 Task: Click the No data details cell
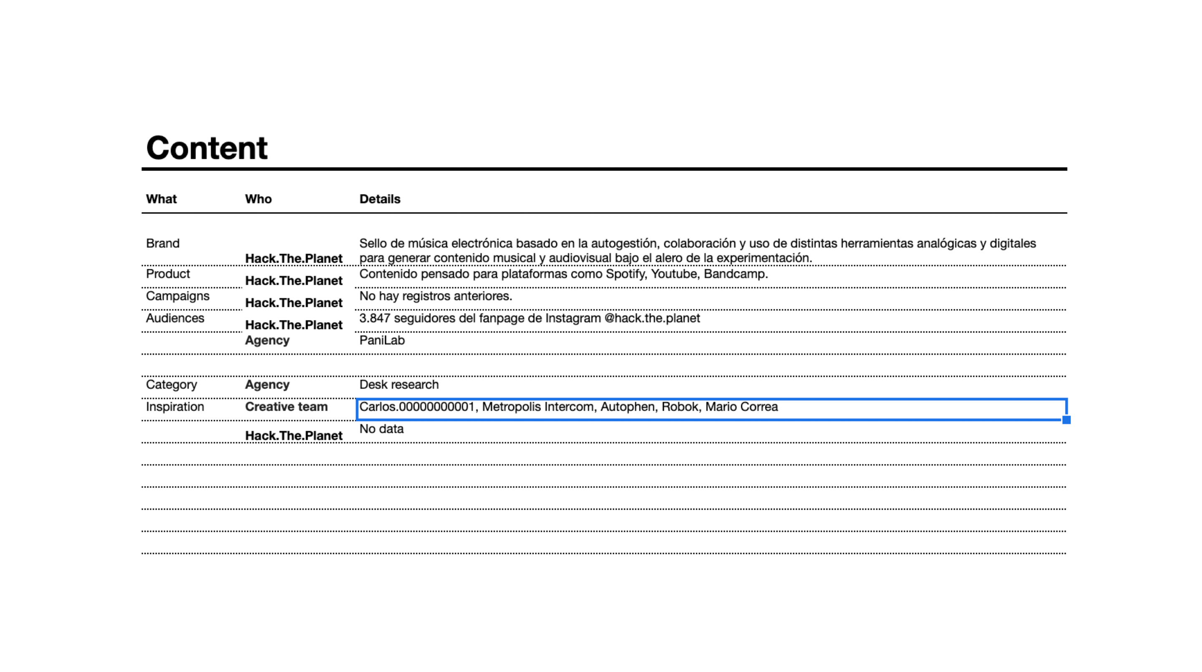coord(381,429)
